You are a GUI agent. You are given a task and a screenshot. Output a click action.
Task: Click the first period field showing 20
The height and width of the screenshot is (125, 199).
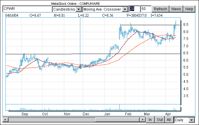tap(134, 9)
